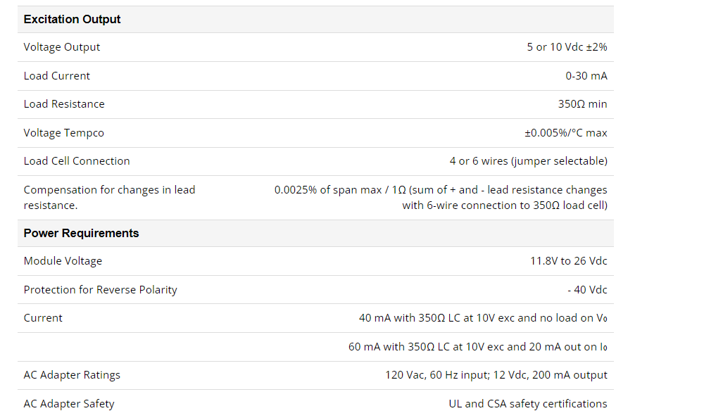The image size is (704, 418).
Task: Click the 0-30 mA value
Action: pos(586,76)
